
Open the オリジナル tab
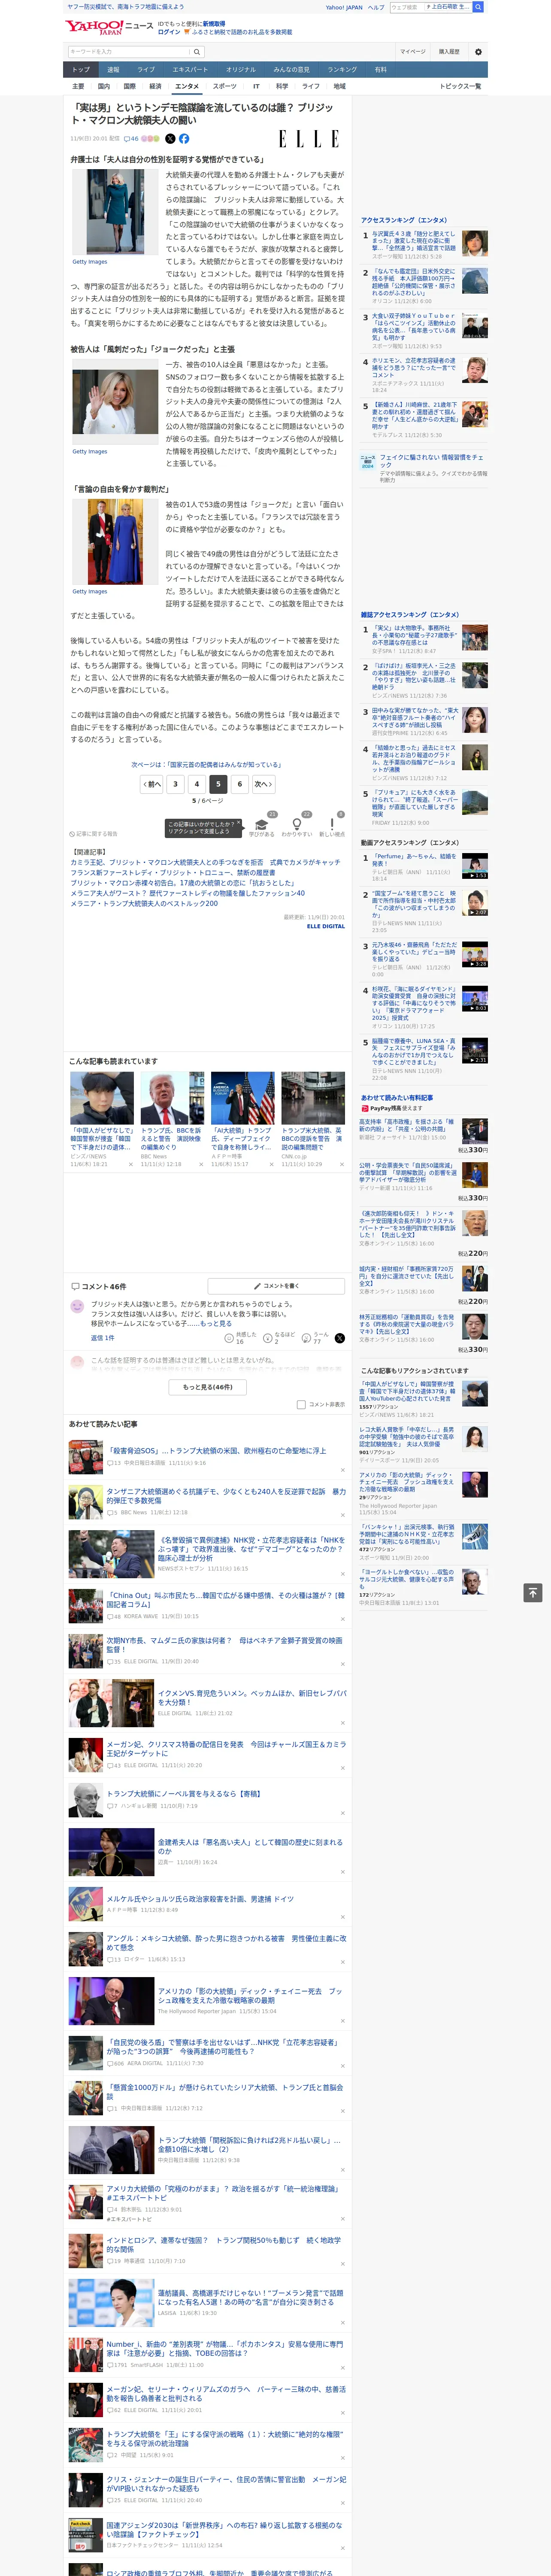click(241, 70)
